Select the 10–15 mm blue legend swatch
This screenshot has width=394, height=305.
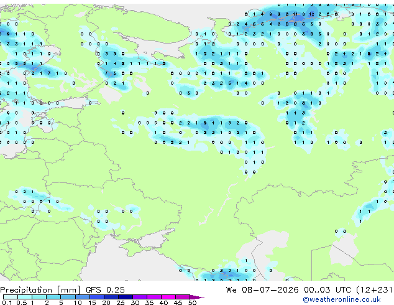pos(82,297)
